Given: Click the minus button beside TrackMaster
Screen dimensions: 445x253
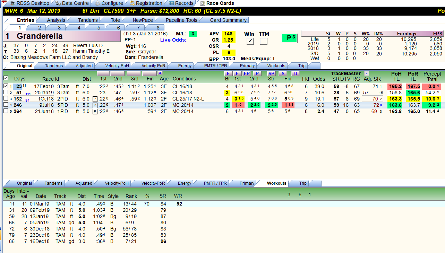Looking at the screenshot, I should [367, 73].
